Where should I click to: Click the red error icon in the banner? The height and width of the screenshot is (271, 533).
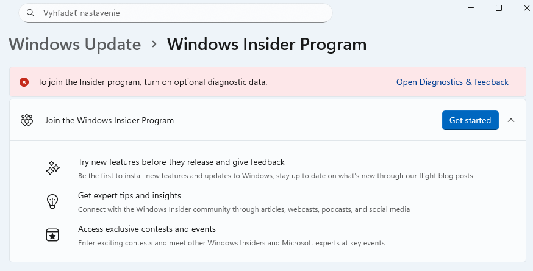pos(24,82)
